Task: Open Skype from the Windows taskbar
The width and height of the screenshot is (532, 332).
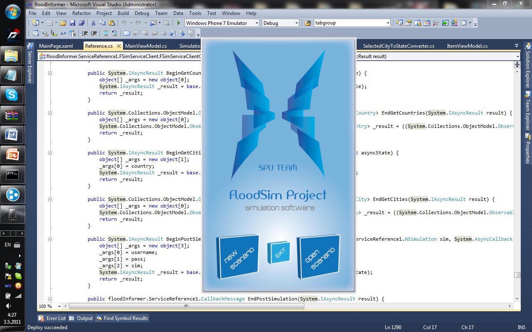Action: point(12,95)
